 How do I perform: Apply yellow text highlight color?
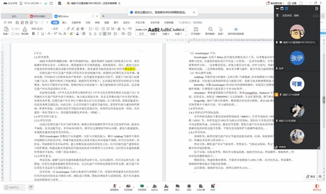coord(71,34)
